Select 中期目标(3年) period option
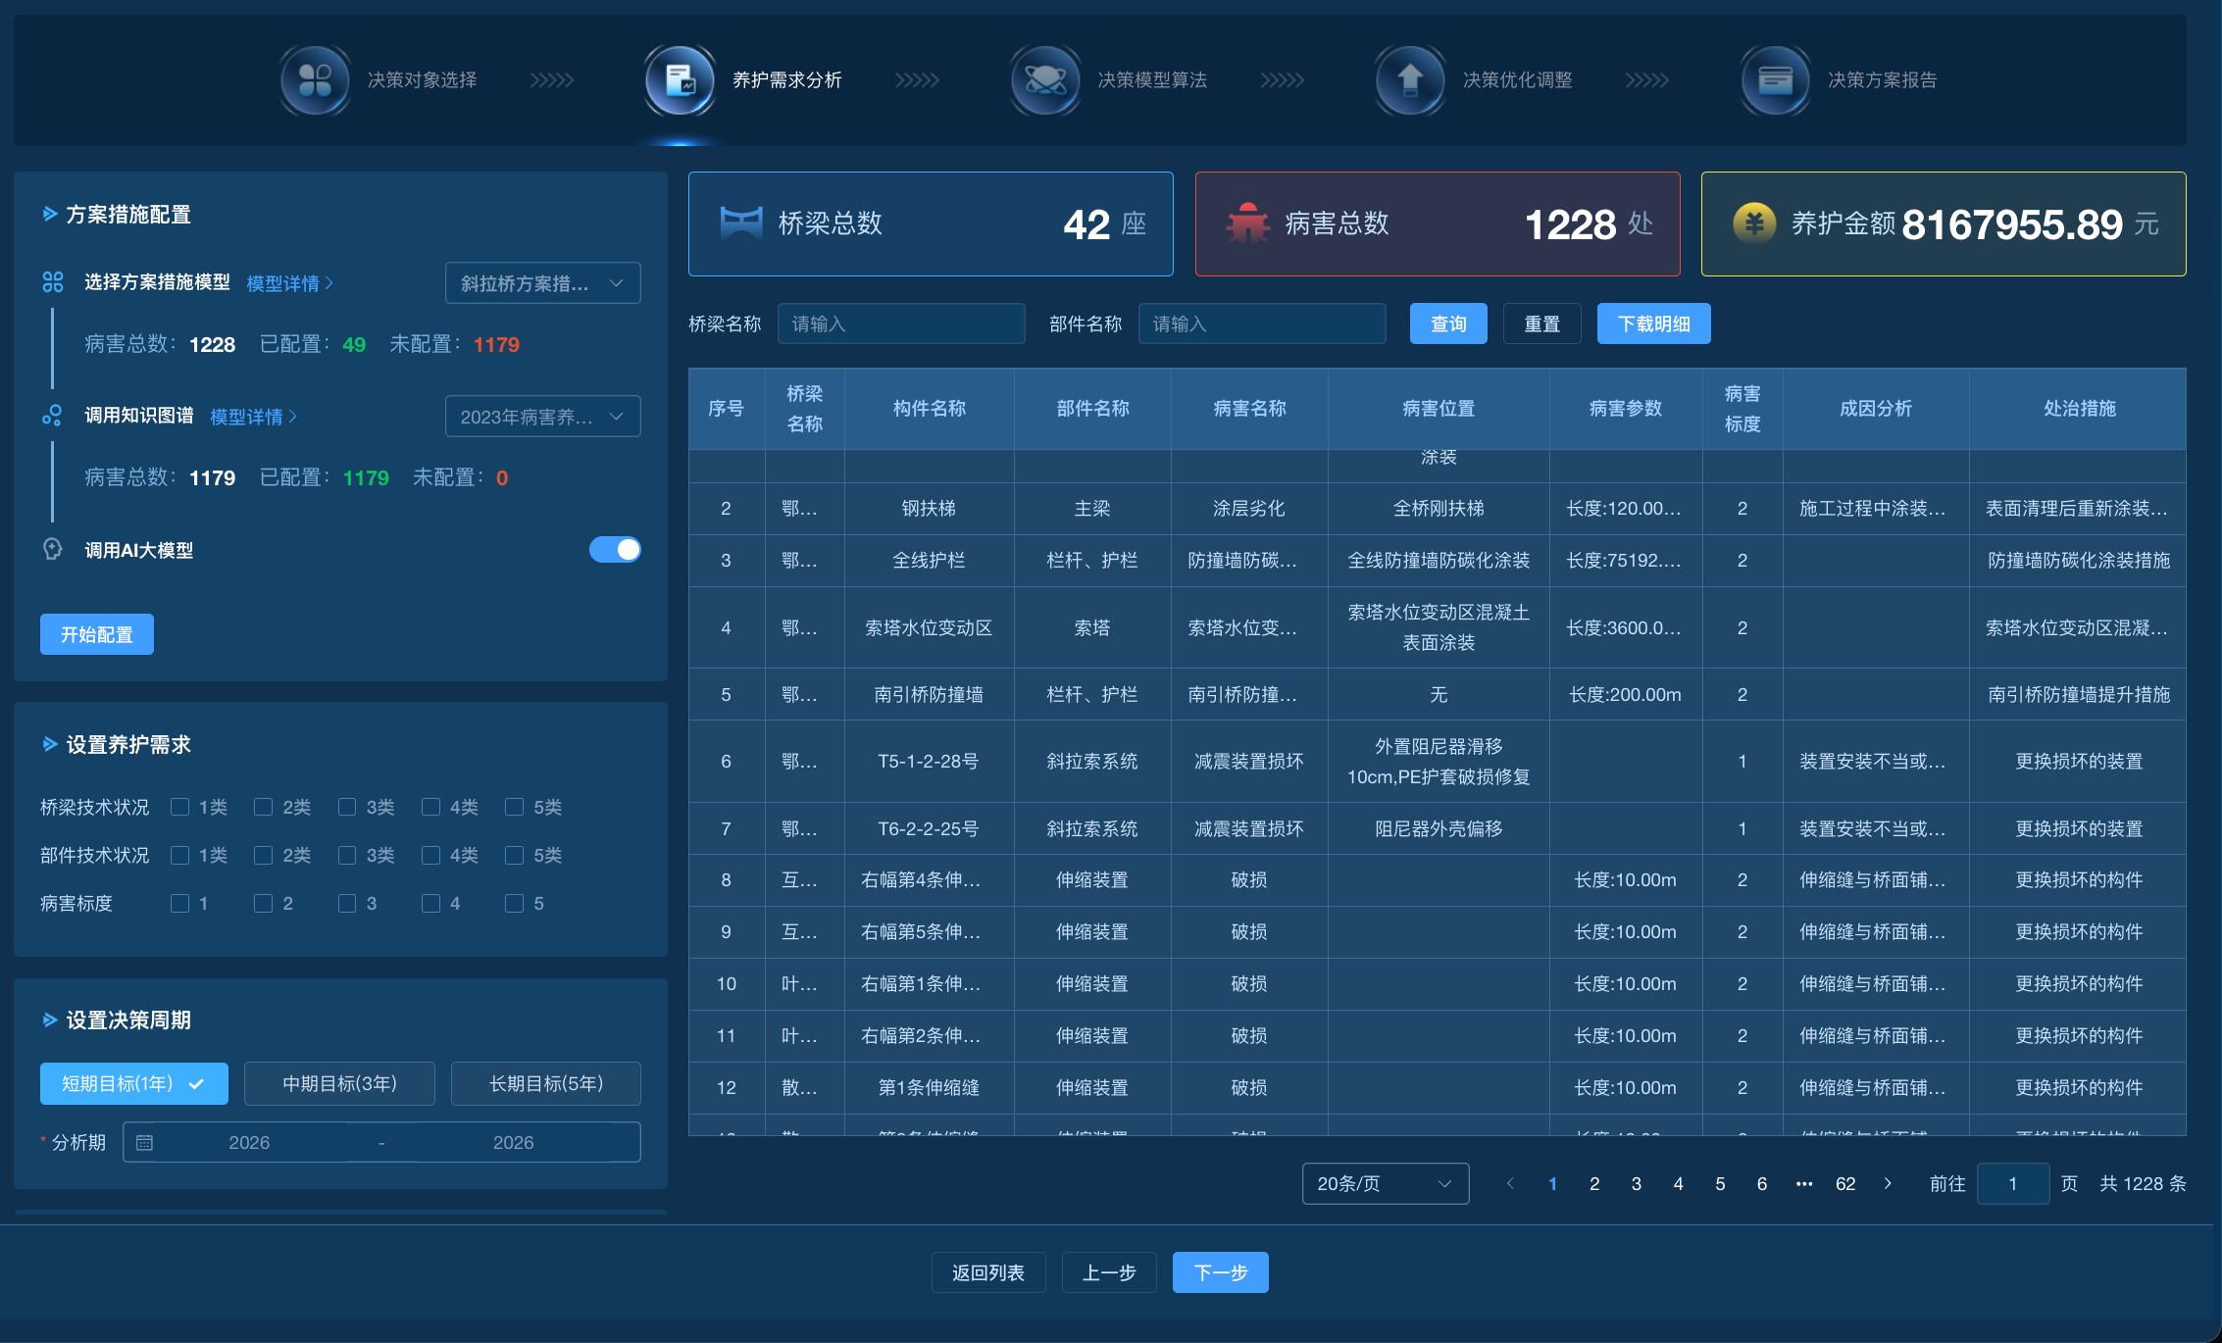The width and height of the screenshot is (2222, 1343). tap(339, 1083)
